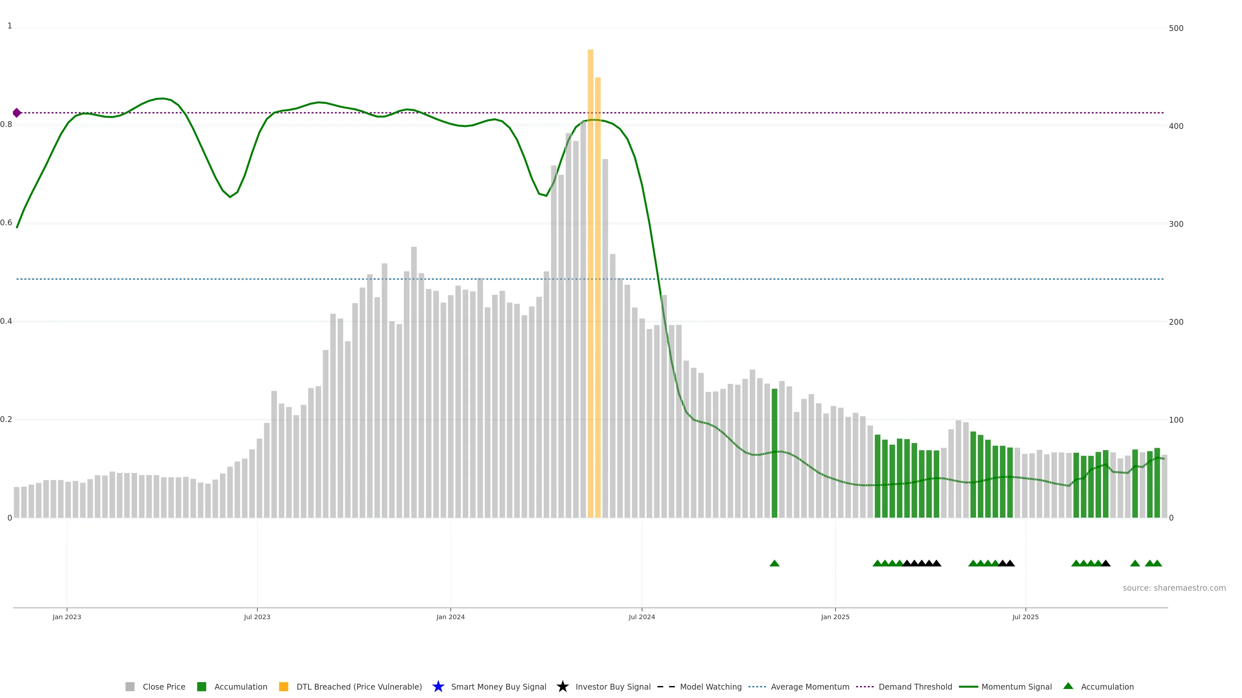Click the dashed Model Watching legend symbol
The width and height of the screenshot is (1242, 698).
coord(666,686)
